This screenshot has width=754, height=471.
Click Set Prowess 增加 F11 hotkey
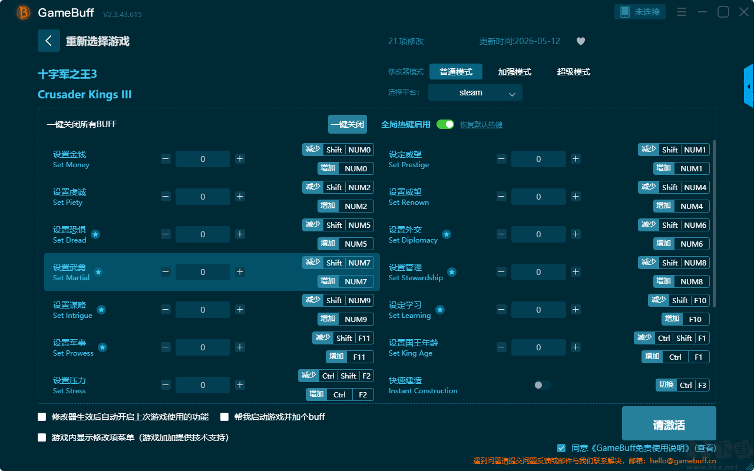coord(350,357)
